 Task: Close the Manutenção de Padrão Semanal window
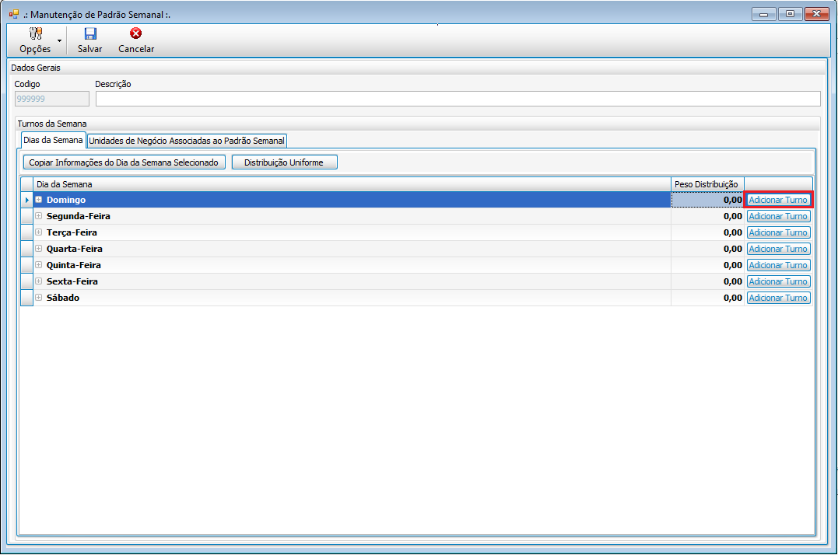(x=817, y=14)
